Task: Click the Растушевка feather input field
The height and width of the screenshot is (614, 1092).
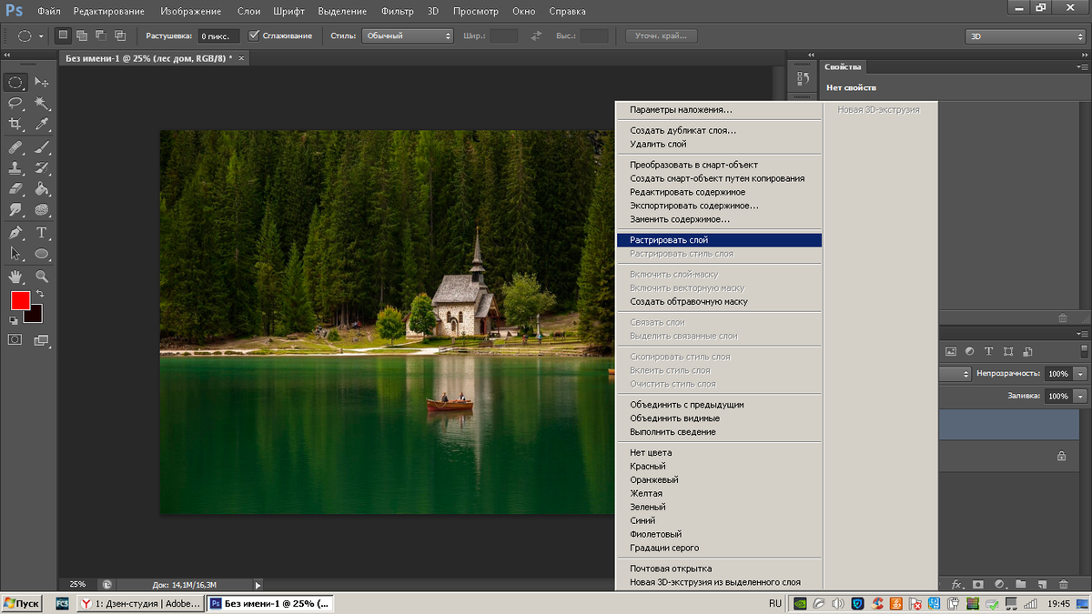Action: (x=219, y=36)
